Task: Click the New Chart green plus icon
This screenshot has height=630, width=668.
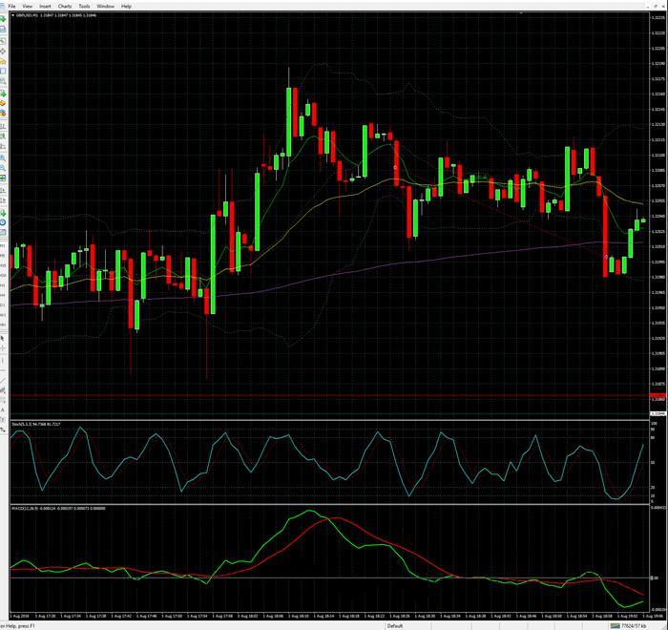Action: pyautogui.click(x=3, y=19)
